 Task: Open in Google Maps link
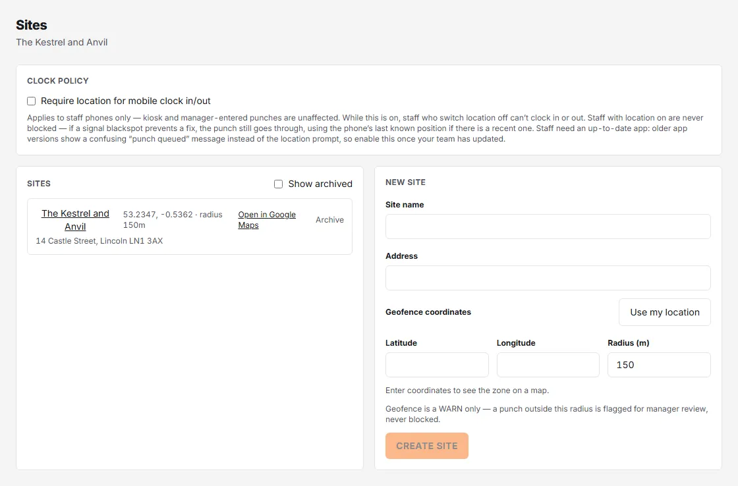267,220
